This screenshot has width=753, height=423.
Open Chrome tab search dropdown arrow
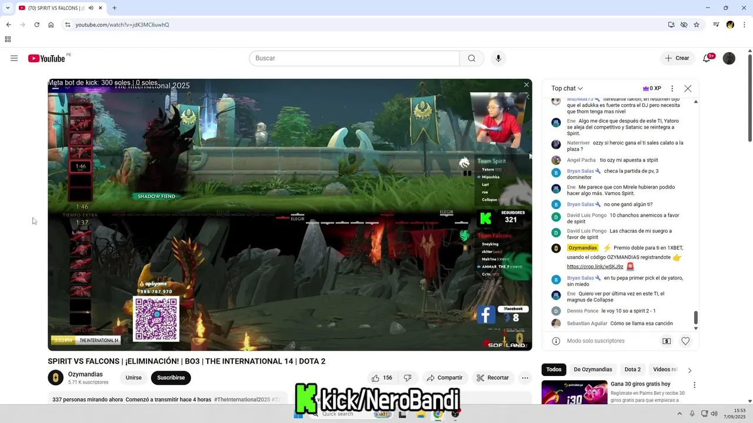[x=8, y=8]
